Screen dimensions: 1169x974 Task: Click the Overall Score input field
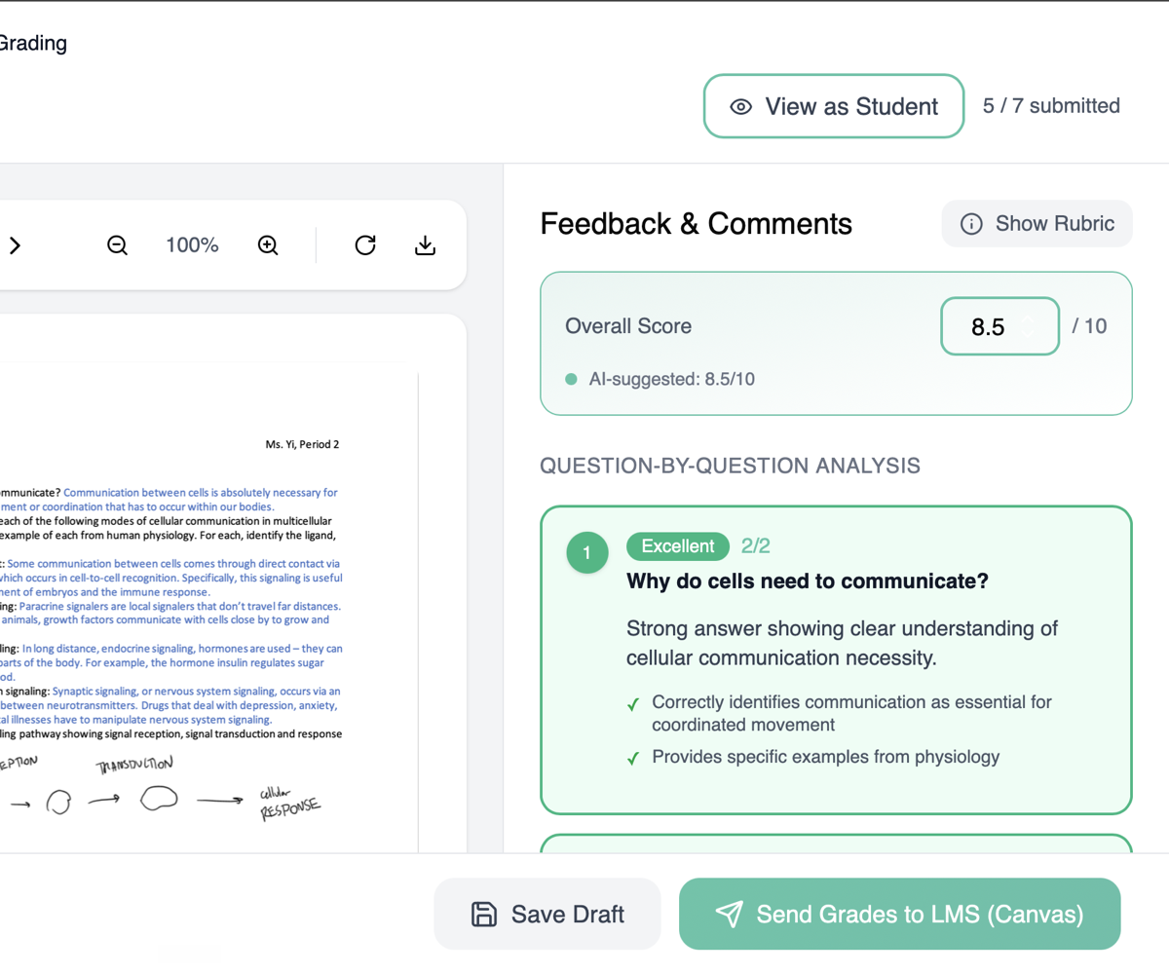999,326
